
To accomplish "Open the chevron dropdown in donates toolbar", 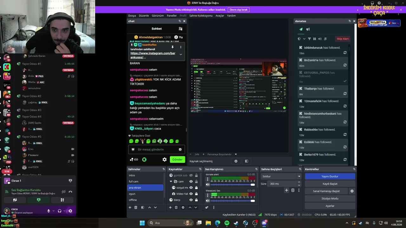I will pyautogui.click(x=304, y=39).
